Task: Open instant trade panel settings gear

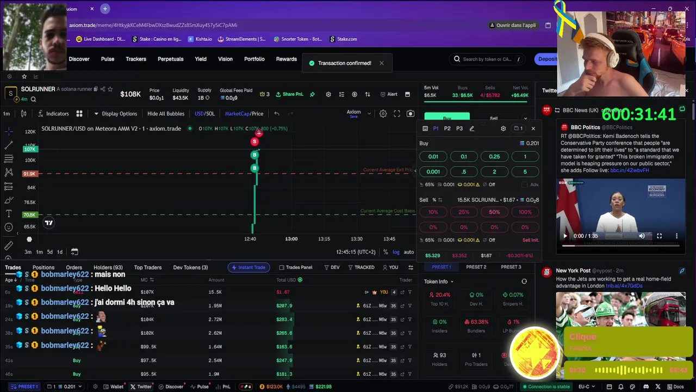Action: [503, 128]
